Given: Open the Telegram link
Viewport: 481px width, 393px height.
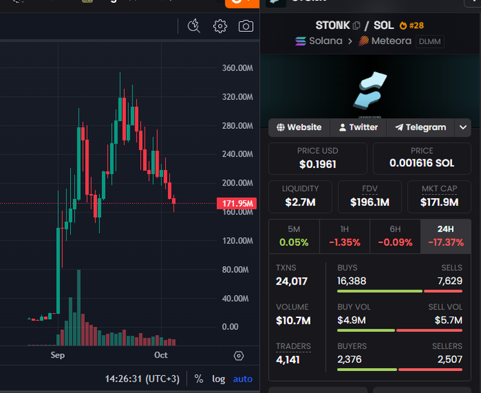Looking at the screenshot, I should coord(421,127).
